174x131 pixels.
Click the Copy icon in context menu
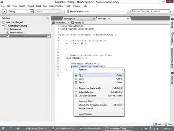(76, 79)
